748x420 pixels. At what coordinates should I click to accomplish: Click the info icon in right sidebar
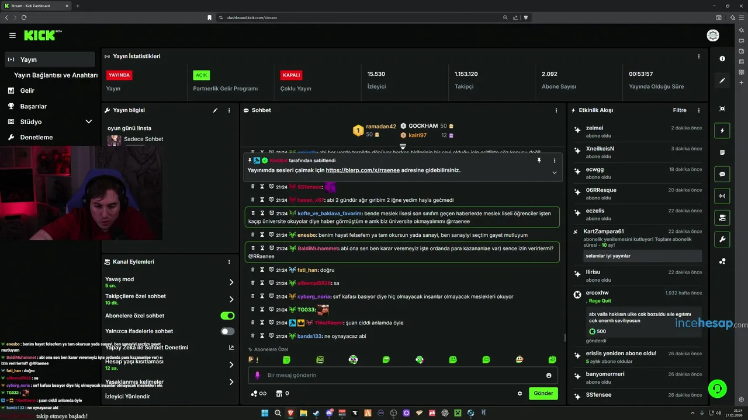click(722, 59)
